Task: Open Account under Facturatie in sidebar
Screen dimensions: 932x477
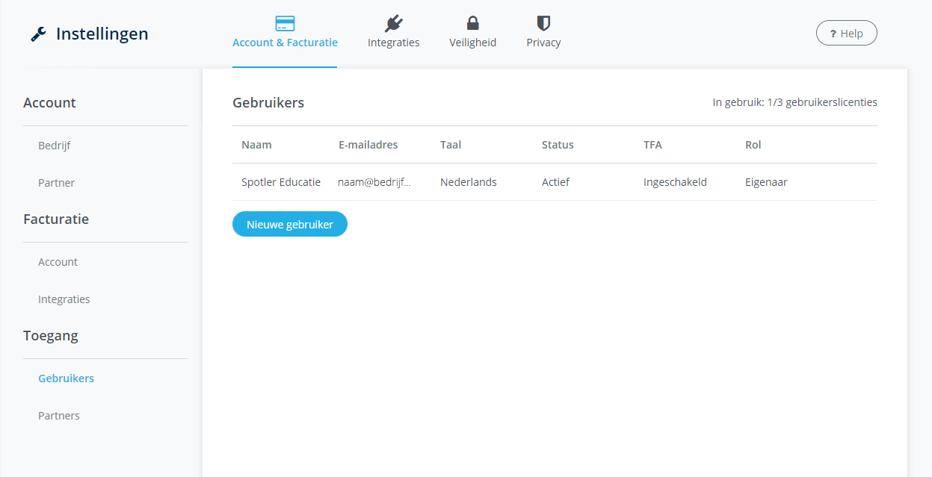Action: pos(58,262)
